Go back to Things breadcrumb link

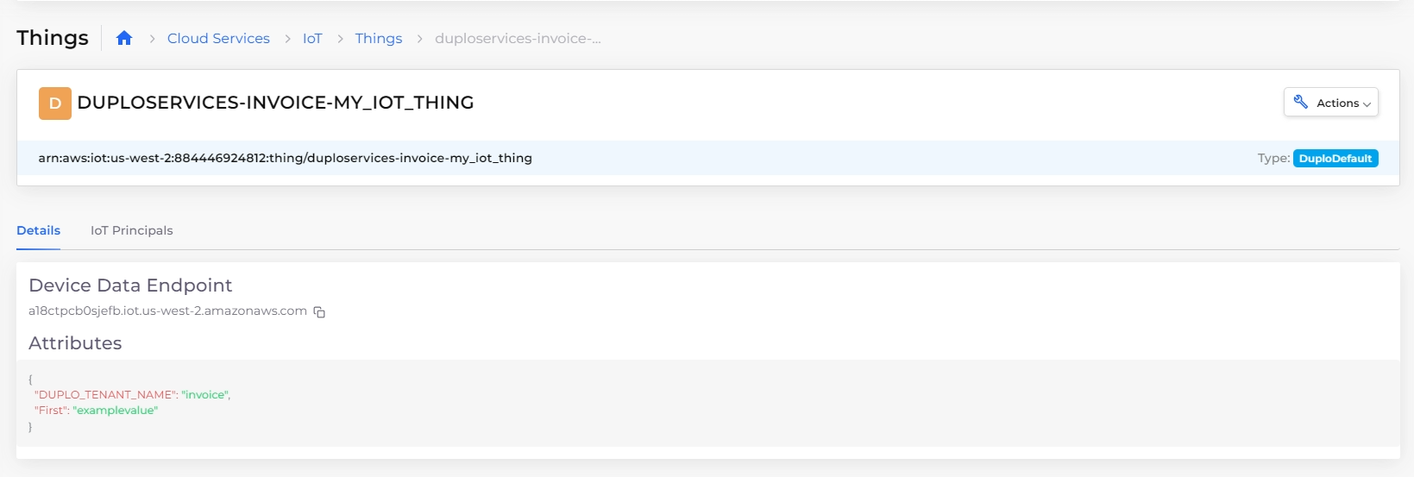pyautogui.click(x=379, y=38)
